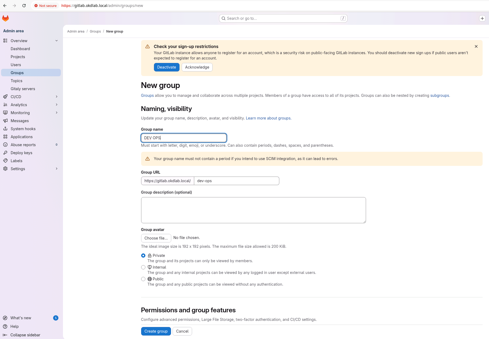The image size is (489, 339).
Task: Open the Help menu icon
Action: pyautogui.click(x=5, y=326)
